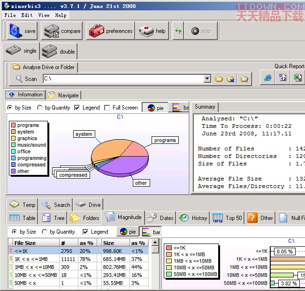Select the 1K < x <=1MB row
305x291 pixels.
(78, 259)
